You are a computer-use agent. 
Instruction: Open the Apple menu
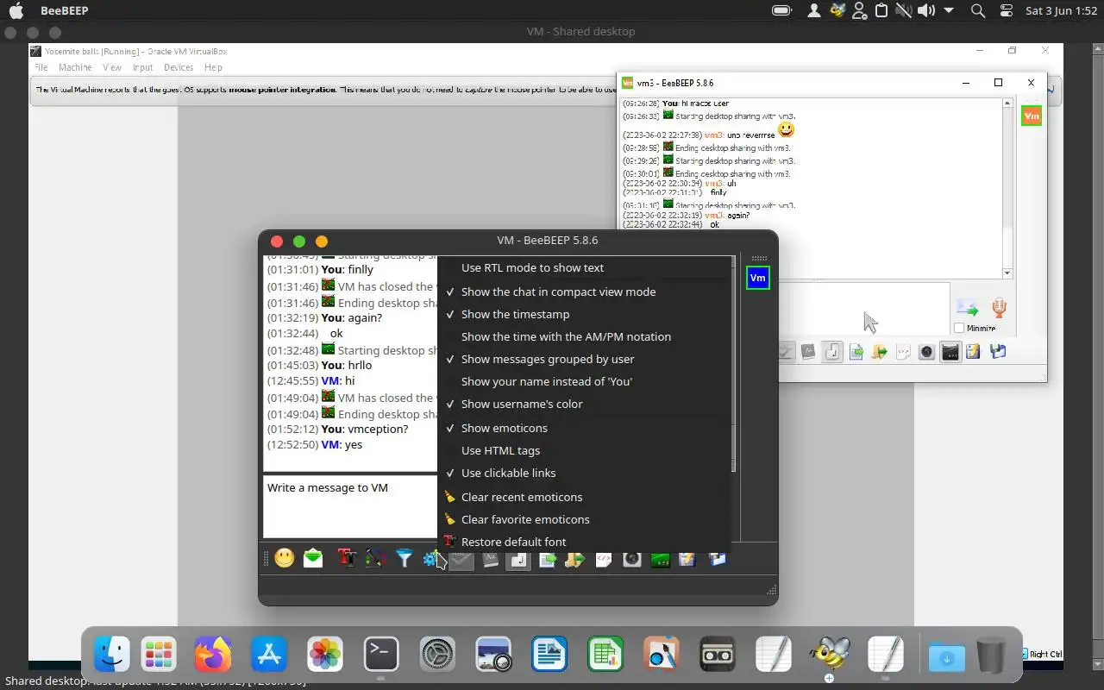click(x=16, y=11)
